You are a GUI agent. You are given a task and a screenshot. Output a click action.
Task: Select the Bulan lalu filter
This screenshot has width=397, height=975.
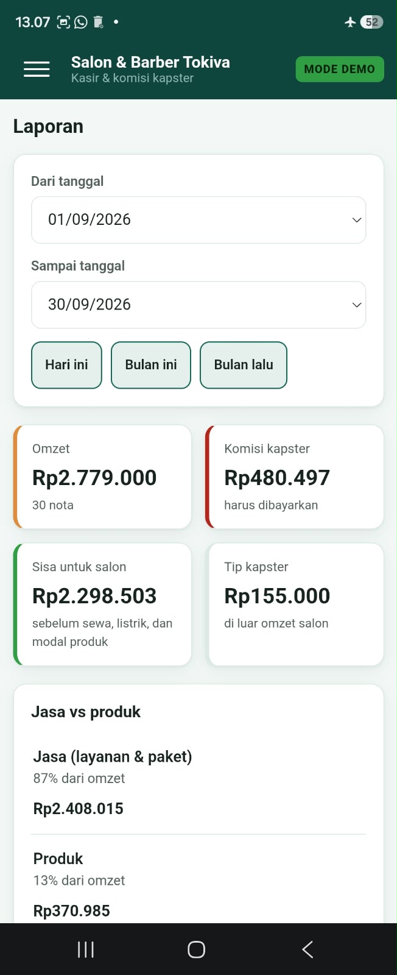pyautogui.click(x=244, y=365)
